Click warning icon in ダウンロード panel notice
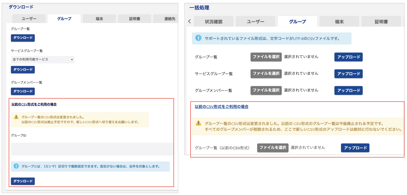Viewport: 407px width, 195px height. [16, 117]
